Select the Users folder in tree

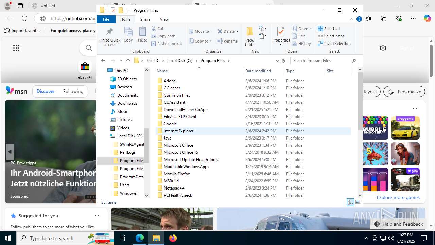tap(125, 185)
